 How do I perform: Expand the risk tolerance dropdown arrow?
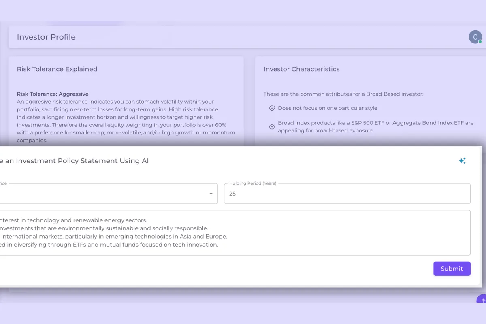pos(211,194)
